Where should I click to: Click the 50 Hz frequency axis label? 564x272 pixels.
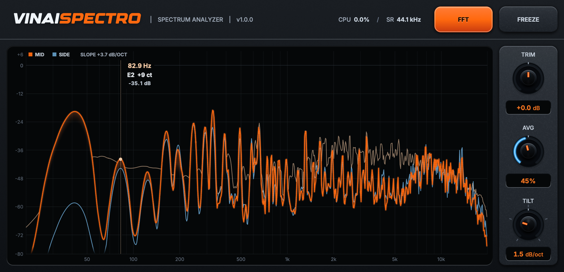pos(87,259)
